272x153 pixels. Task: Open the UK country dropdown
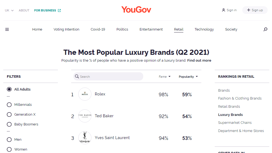coord(9,10)
